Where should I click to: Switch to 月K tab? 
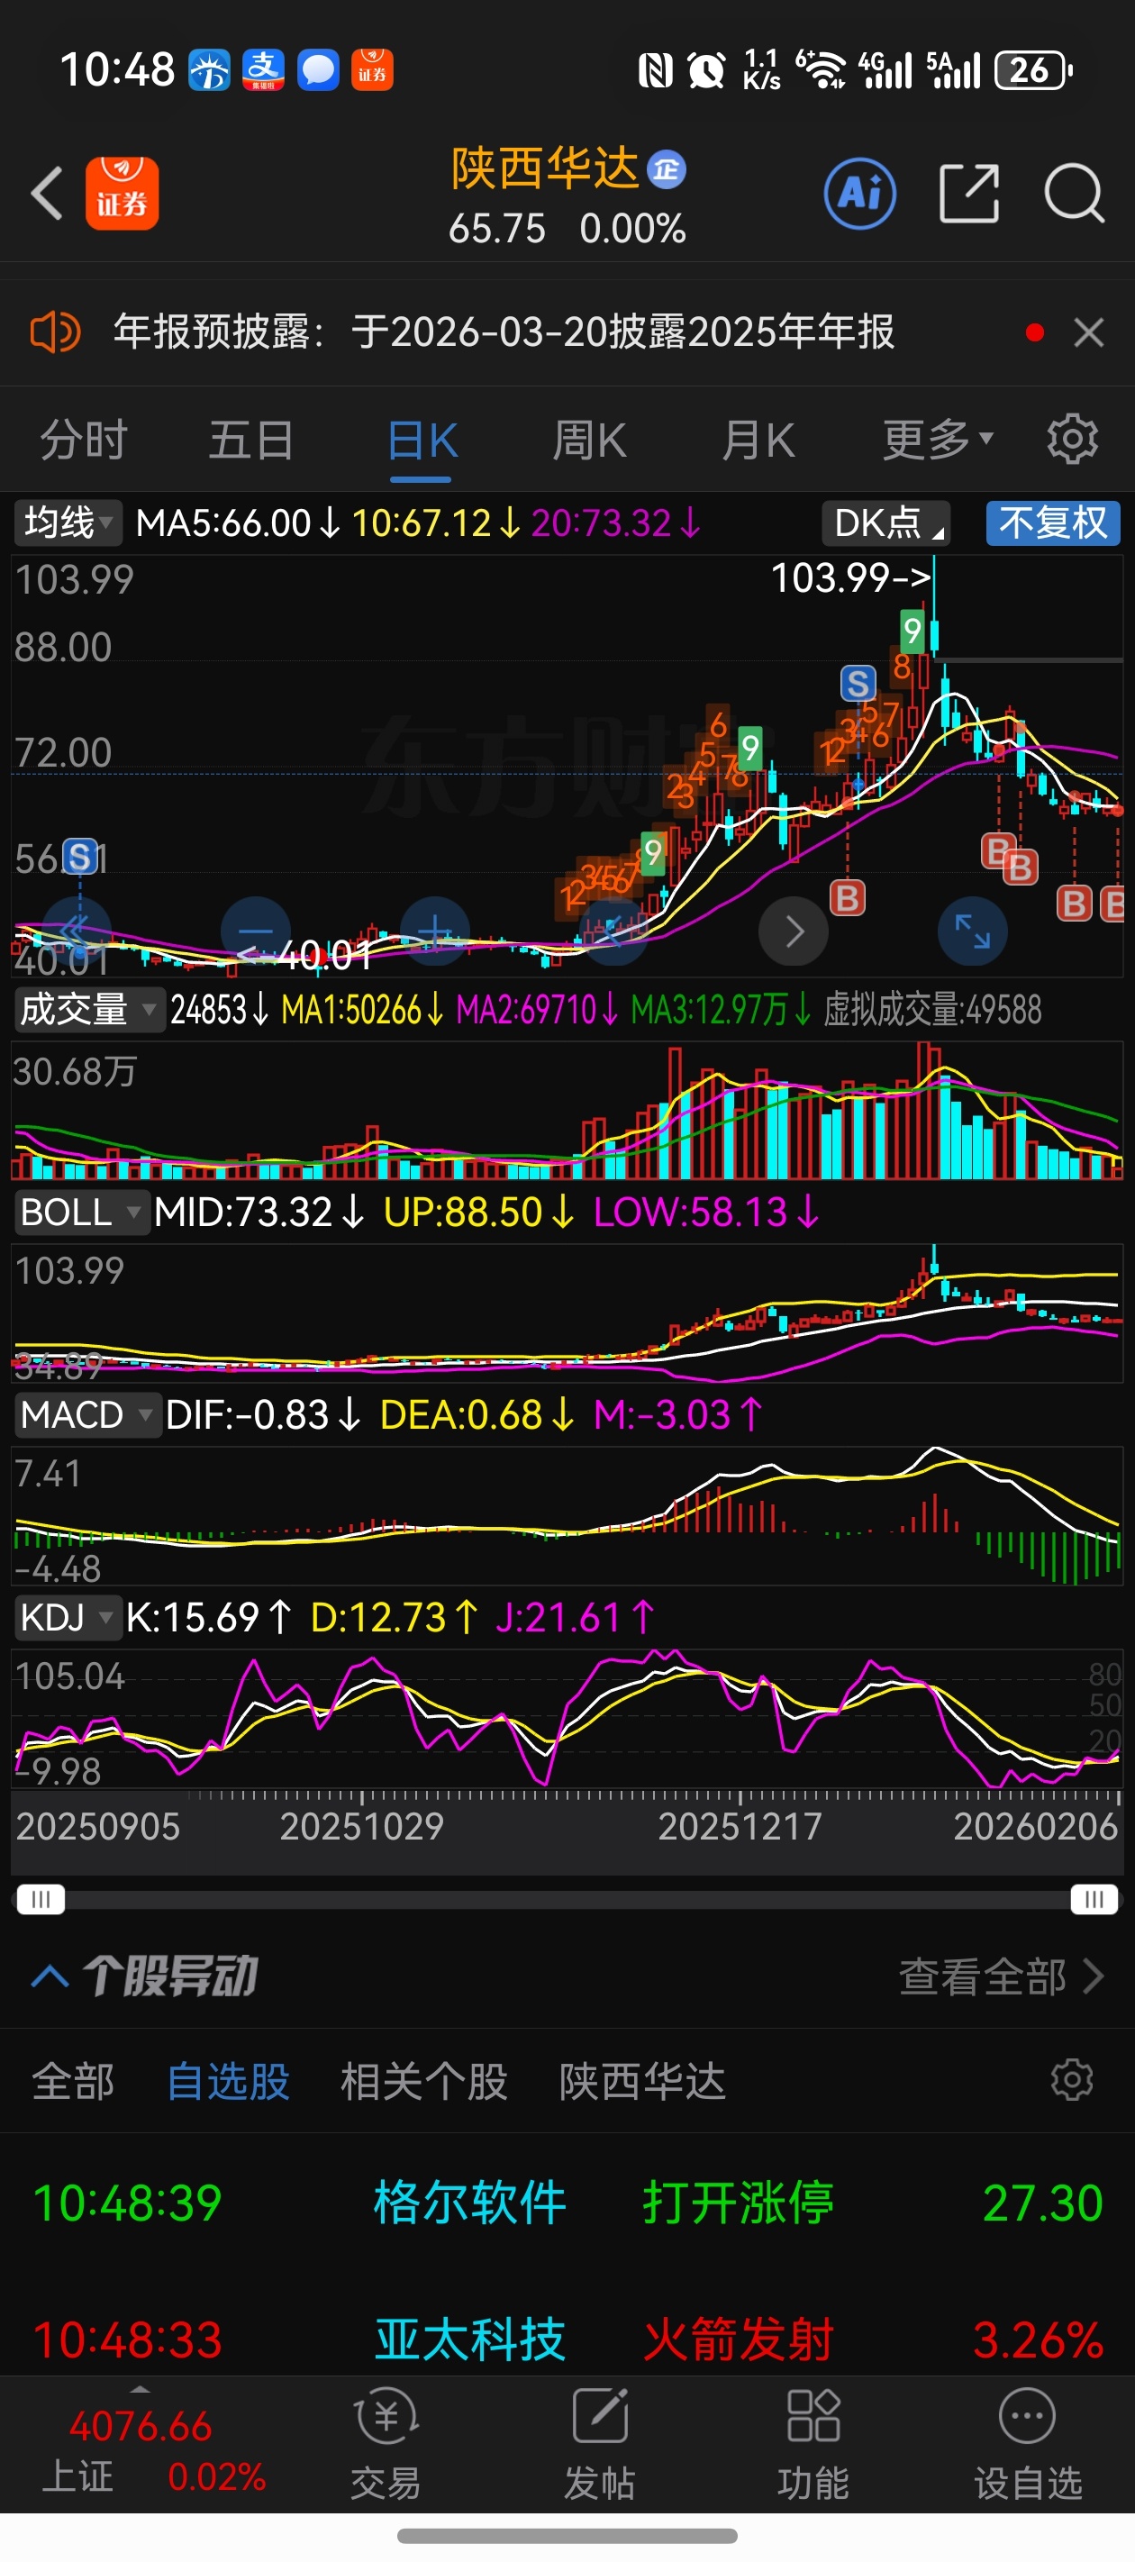point(758,440)
